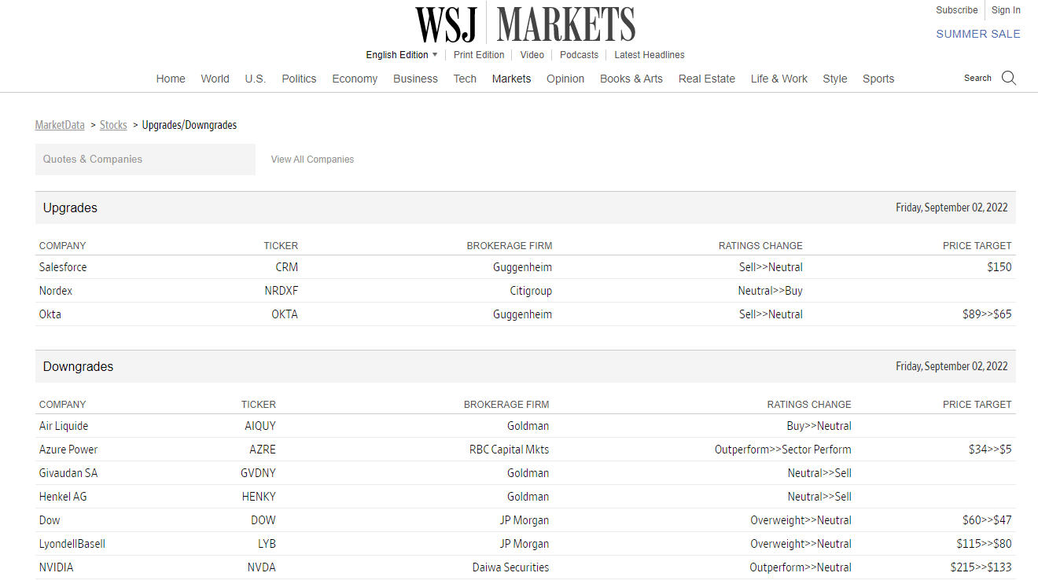The width and height of the screenshot is (1038, 580).
Task: Click the Subscribe link
Action: click(956, 10)
